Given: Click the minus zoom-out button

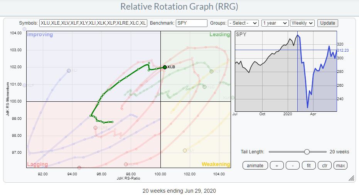Looking at the screenshot, I should click(293, 166).
